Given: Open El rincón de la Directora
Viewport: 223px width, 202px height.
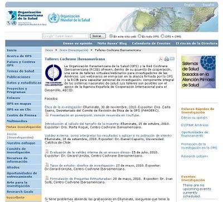Looking at the screenshot, I should pos(197,44).
